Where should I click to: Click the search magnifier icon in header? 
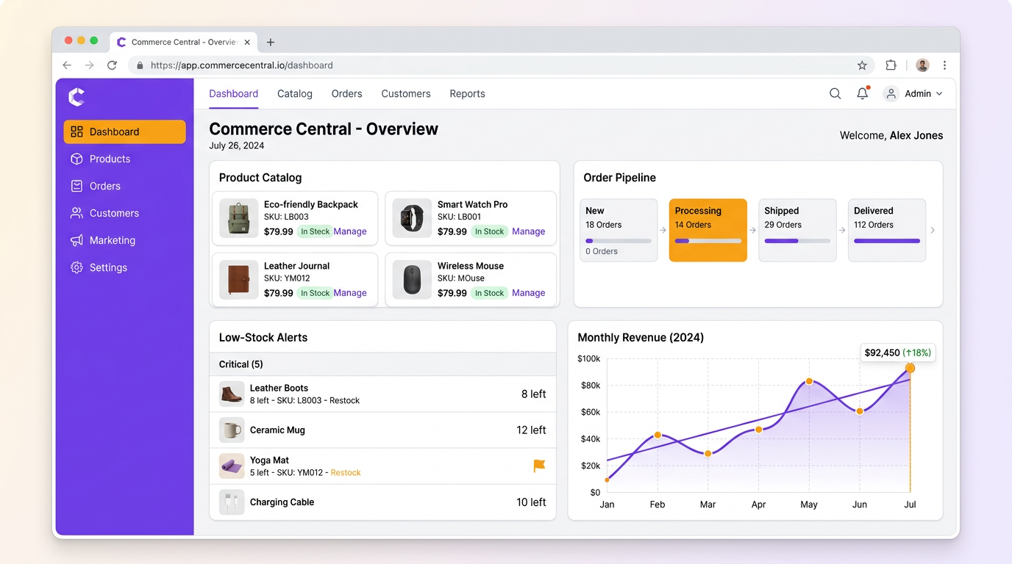(835, 94)
